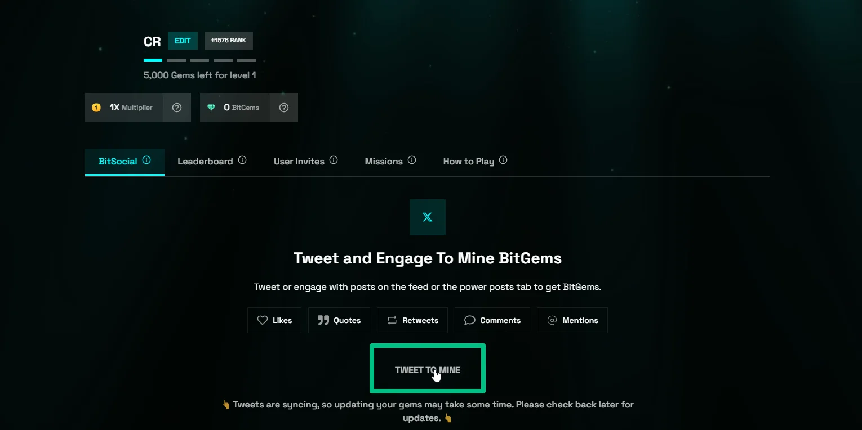Viewport: 862px width, 430px height.
Task: Go to the Missions tab
Action: (x=384, y=162)
